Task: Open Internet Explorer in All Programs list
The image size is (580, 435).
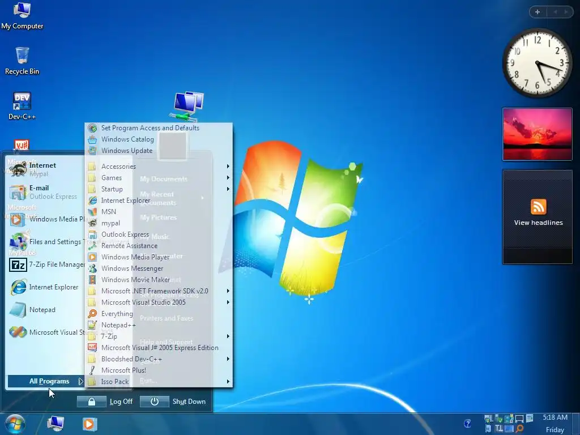Action: (159, 200)
